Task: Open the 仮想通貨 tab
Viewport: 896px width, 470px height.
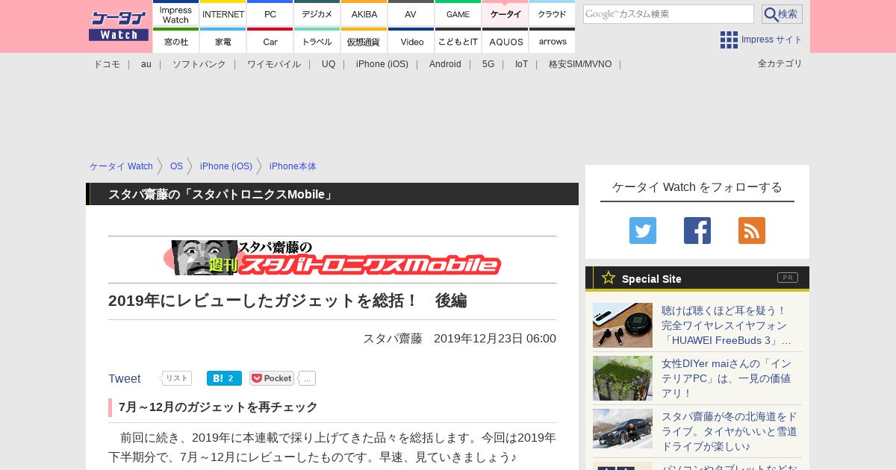Action: point(364,41)
